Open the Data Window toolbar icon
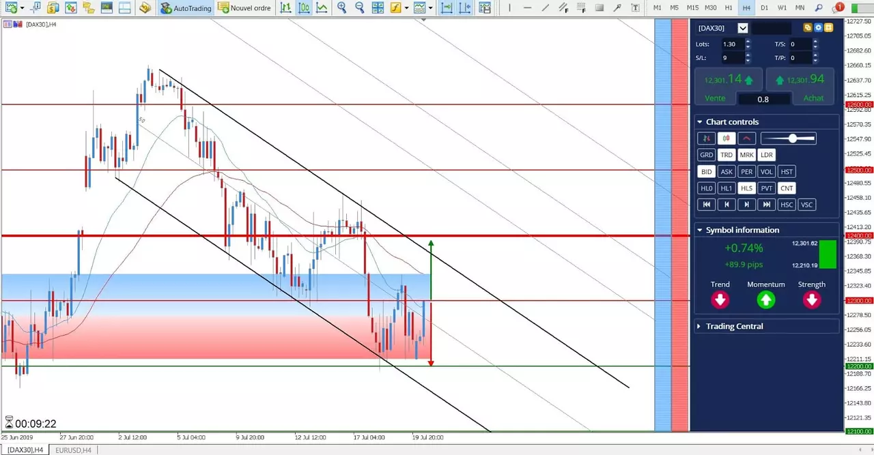The image size is (874, 455). [70, 8]
